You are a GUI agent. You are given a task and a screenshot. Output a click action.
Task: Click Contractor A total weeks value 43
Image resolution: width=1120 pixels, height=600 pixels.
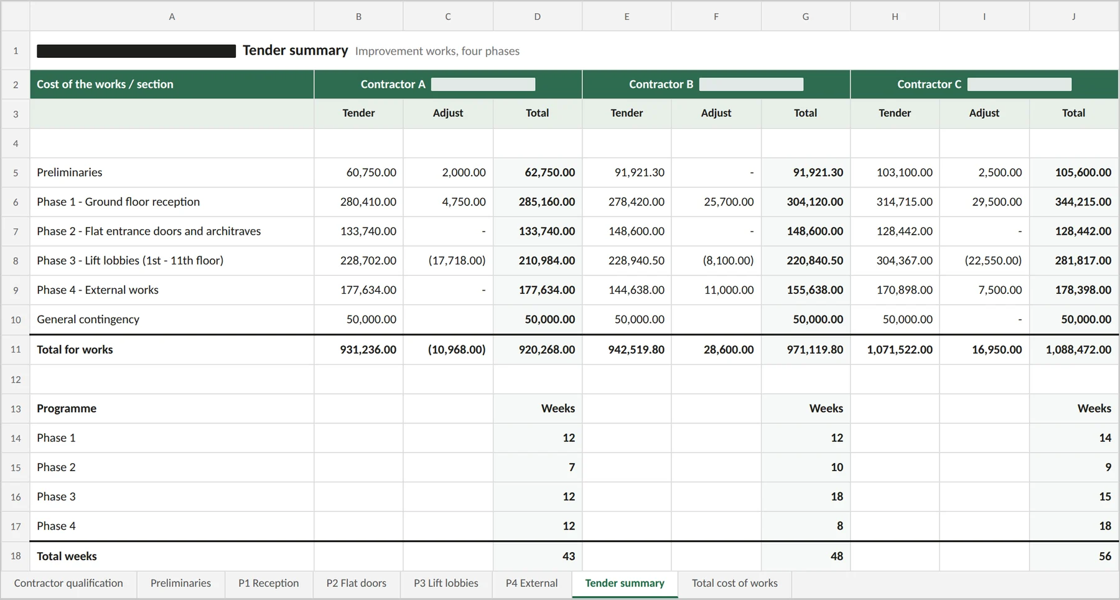(x=538, y=556)
